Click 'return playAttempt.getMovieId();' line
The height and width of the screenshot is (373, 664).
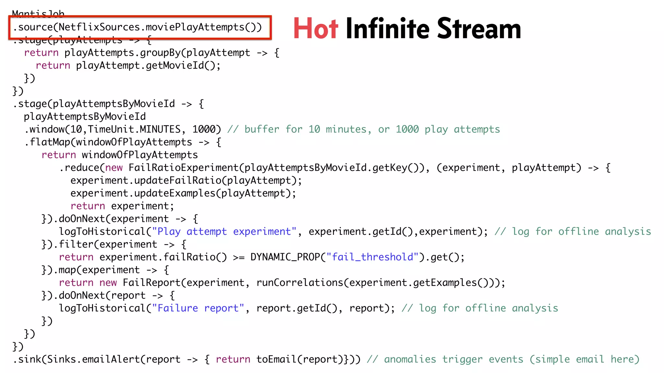(x=128, y=66)
